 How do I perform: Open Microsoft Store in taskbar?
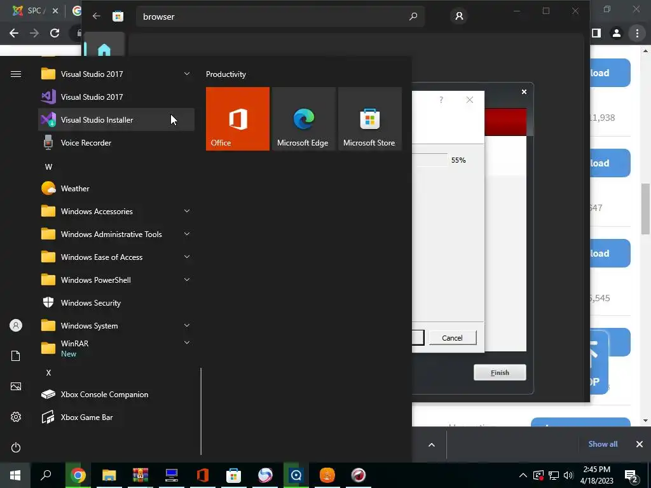(234, 475)
